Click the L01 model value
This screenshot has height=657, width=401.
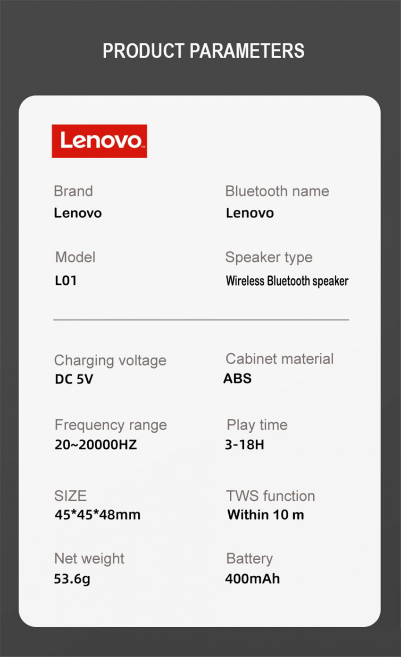pos(66,281)
